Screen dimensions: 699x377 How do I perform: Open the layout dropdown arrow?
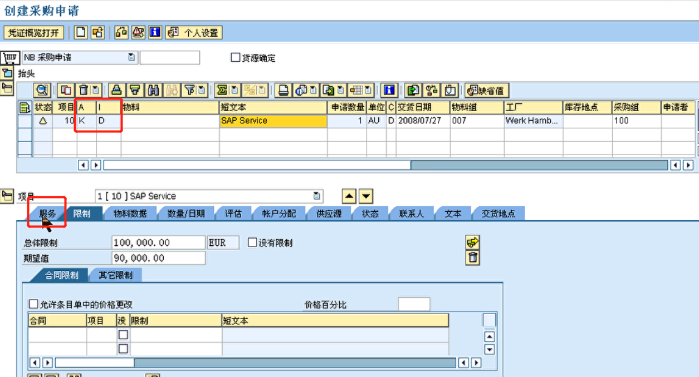(369, 90)
